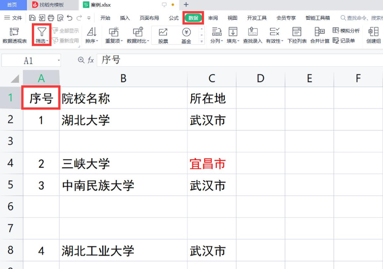Expand the quick access toolbar dropdown
The width and height of the screenshot is (383, 269).
89,18
